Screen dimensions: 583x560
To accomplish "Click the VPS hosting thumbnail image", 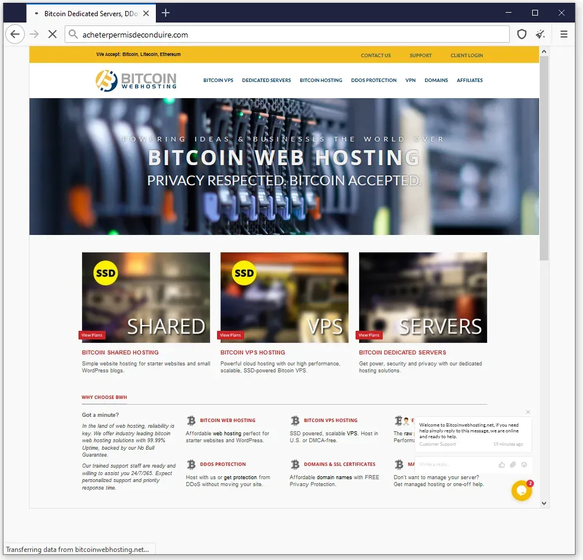I will tap(285, 297).
